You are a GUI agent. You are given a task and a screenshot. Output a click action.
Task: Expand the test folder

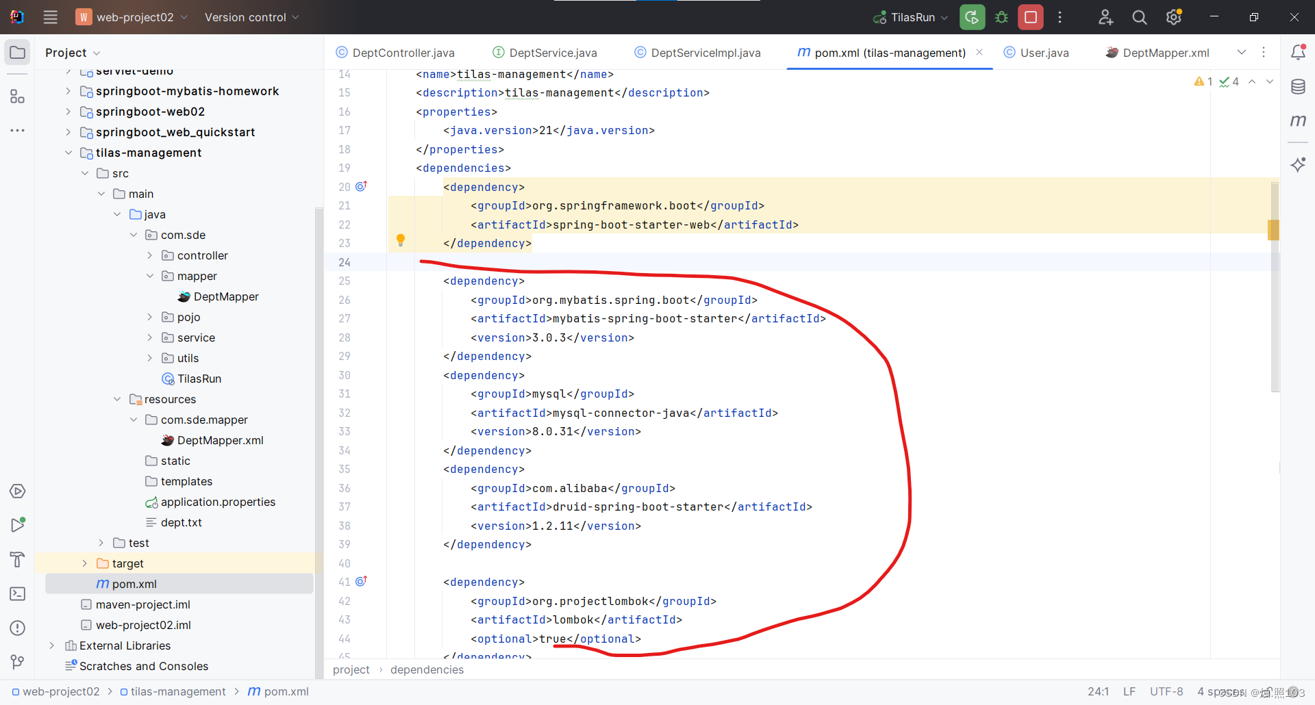[x=101, y=543]
